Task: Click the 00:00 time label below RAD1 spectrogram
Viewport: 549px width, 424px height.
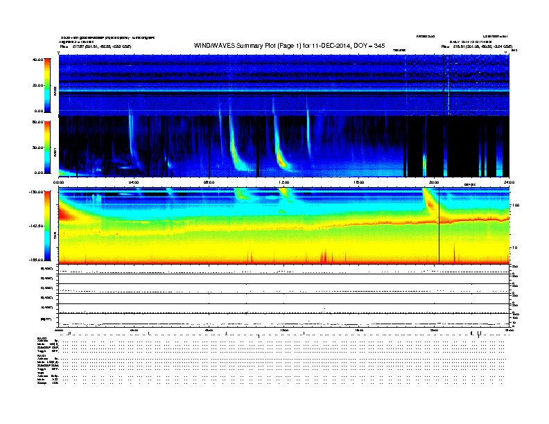Action: 58,182
